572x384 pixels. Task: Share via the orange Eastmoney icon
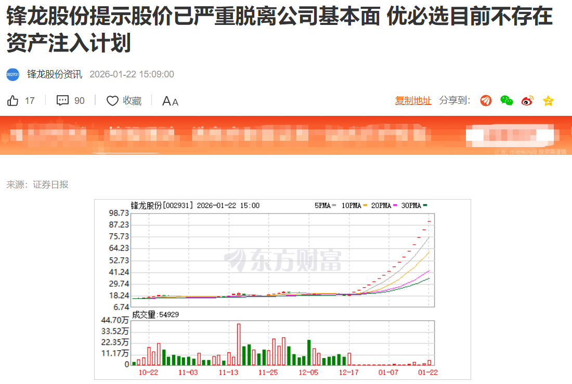coord(486,101)
